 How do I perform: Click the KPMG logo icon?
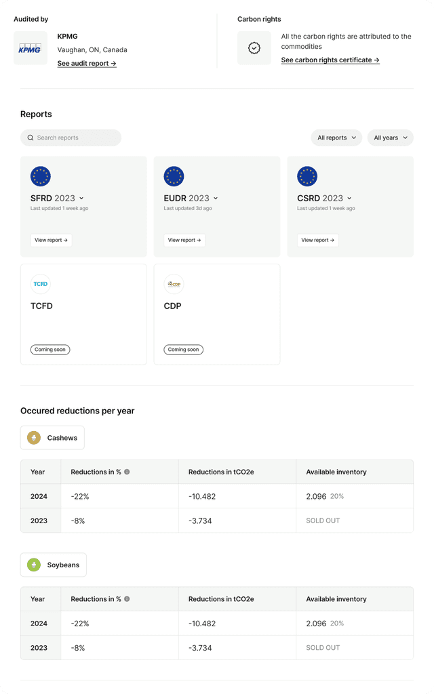[30, 48]
